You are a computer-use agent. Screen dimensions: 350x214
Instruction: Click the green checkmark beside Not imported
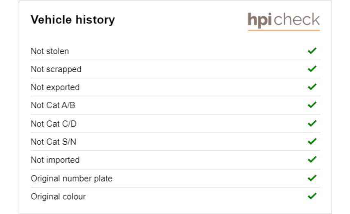coord(312,159)
